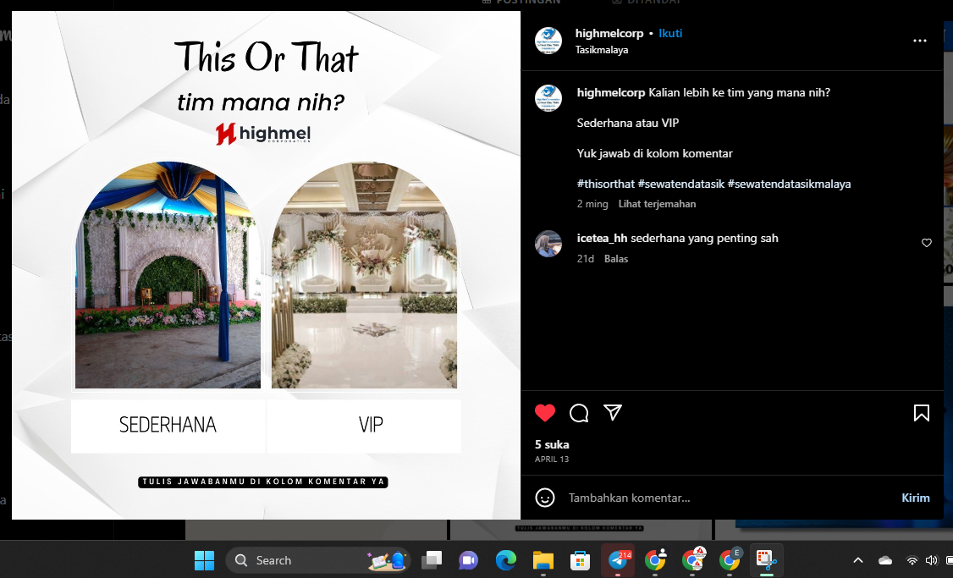Follow highmelcorp with Ikuti
The height and width of the screenshot is (578, 953).
670,34
